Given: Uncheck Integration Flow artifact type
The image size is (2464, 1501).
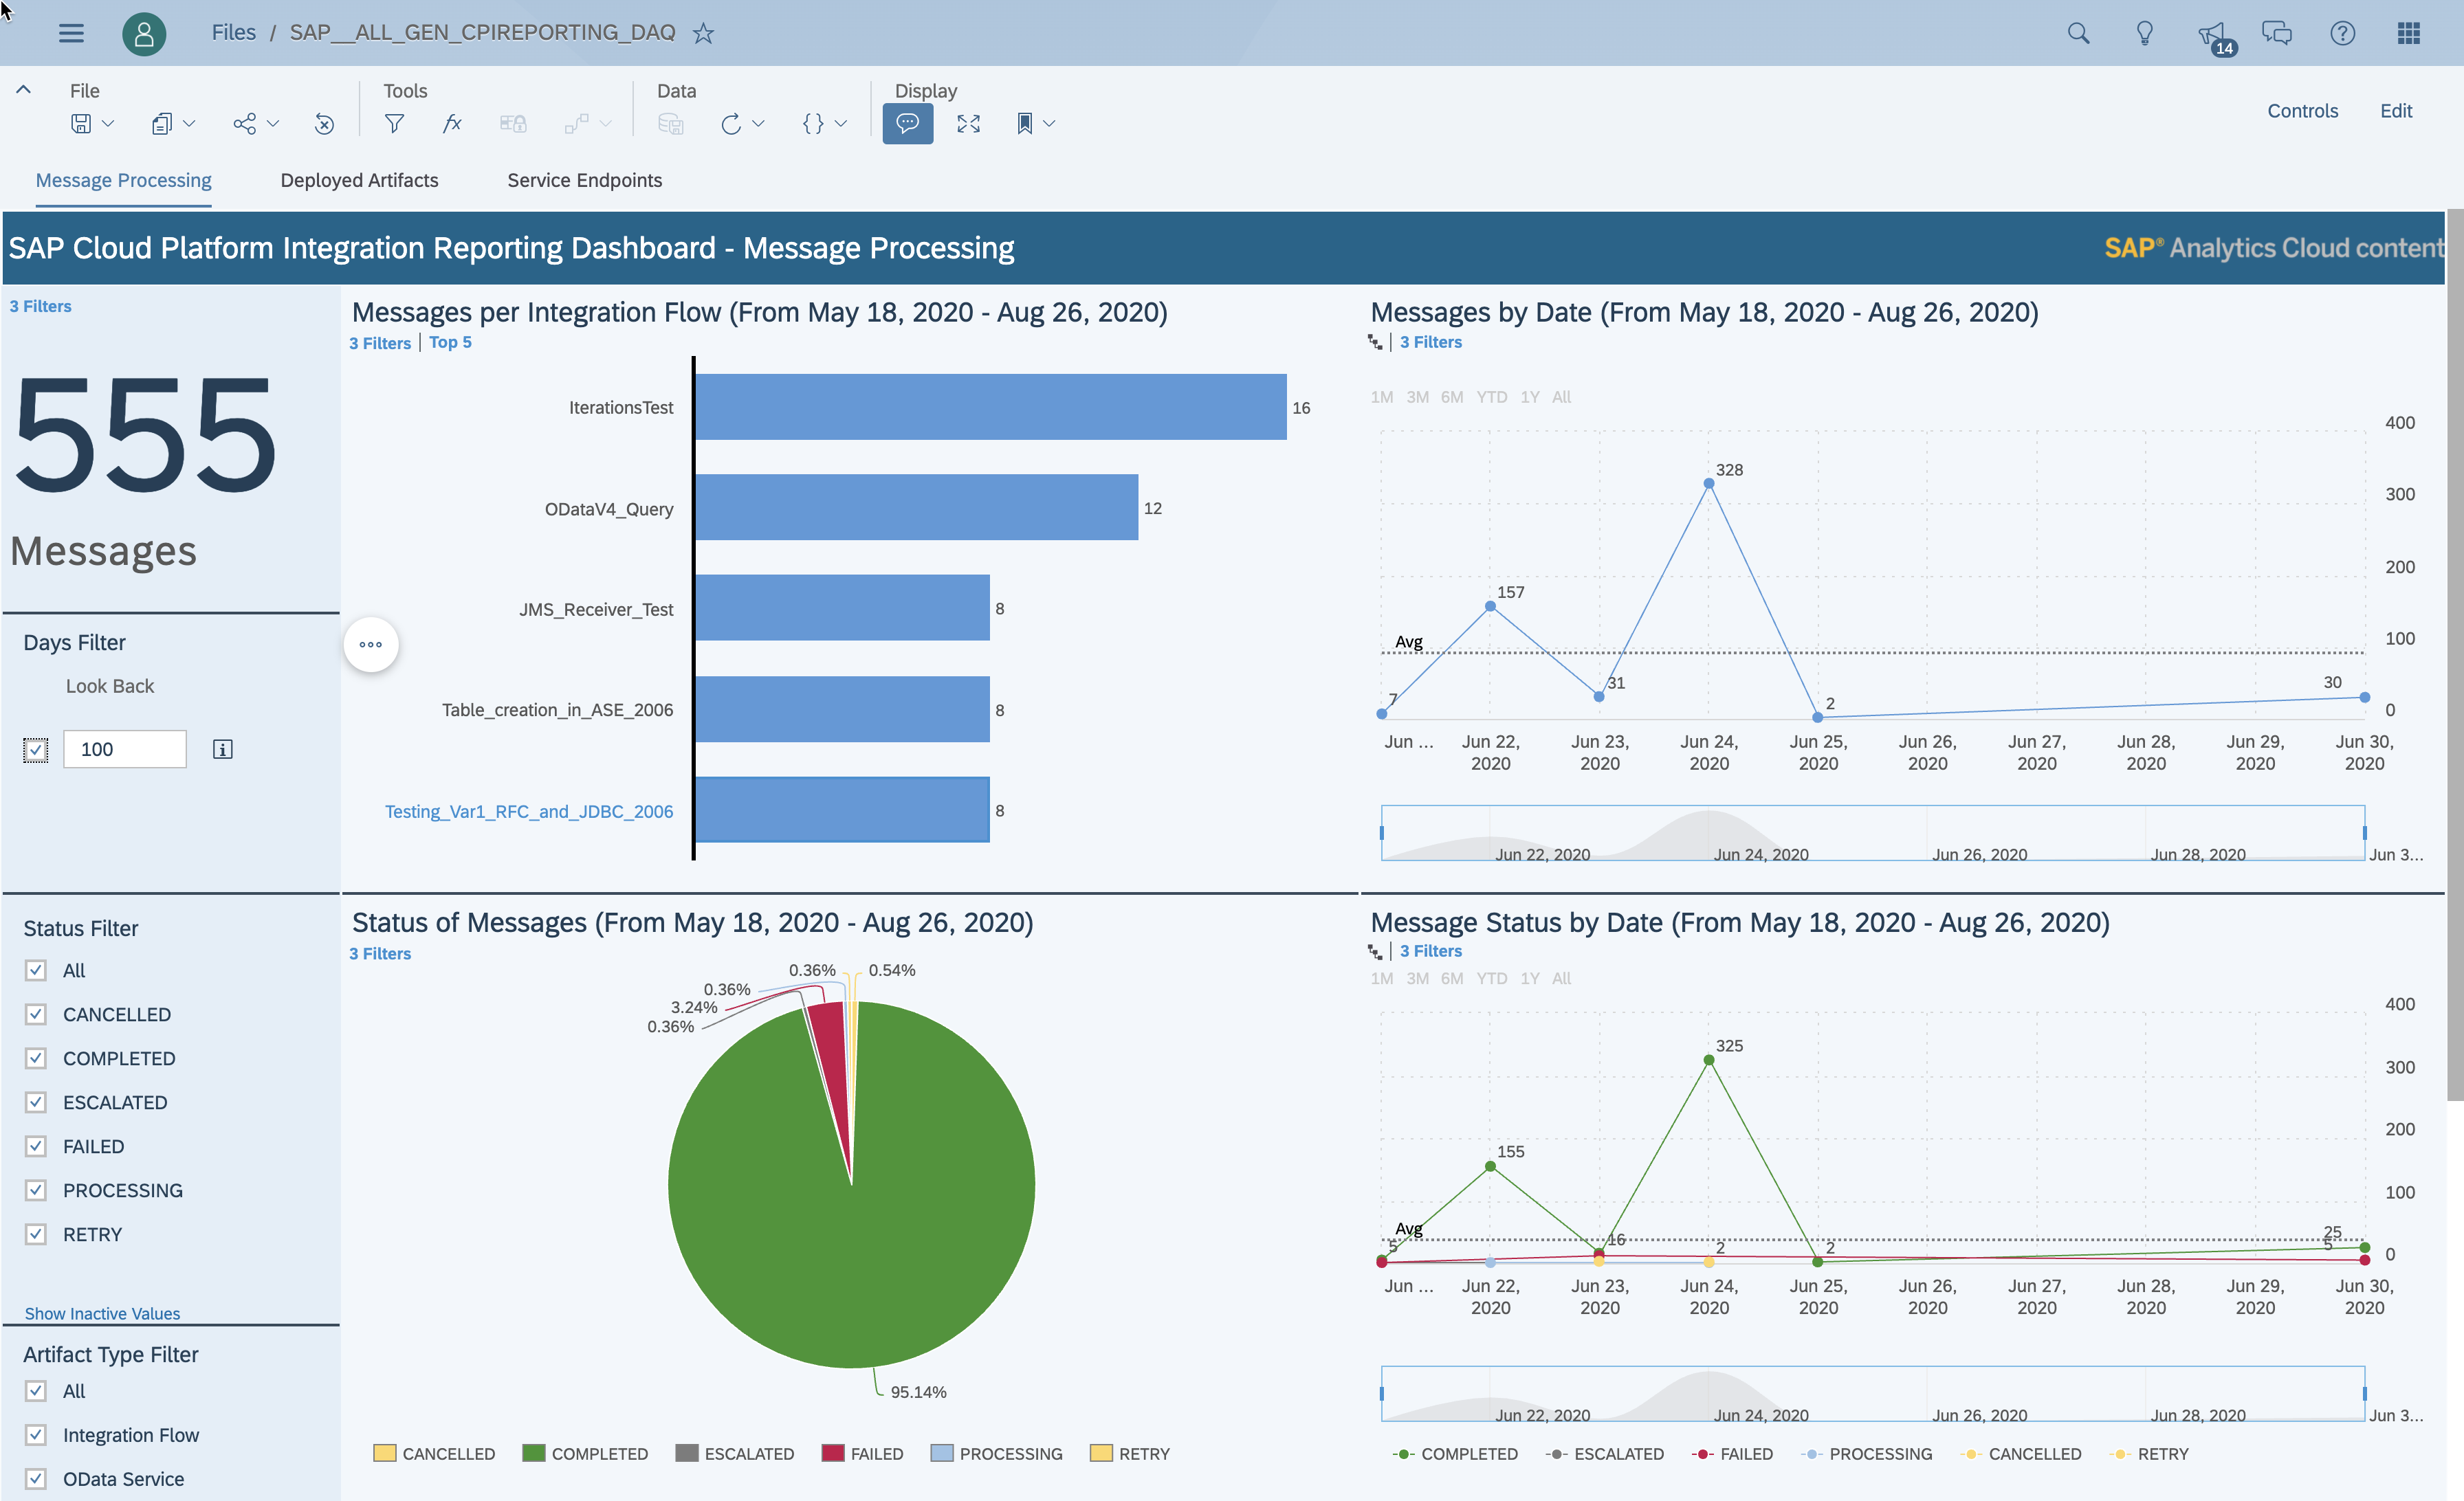Looking at the screenshot, I should pos(36,1435).
